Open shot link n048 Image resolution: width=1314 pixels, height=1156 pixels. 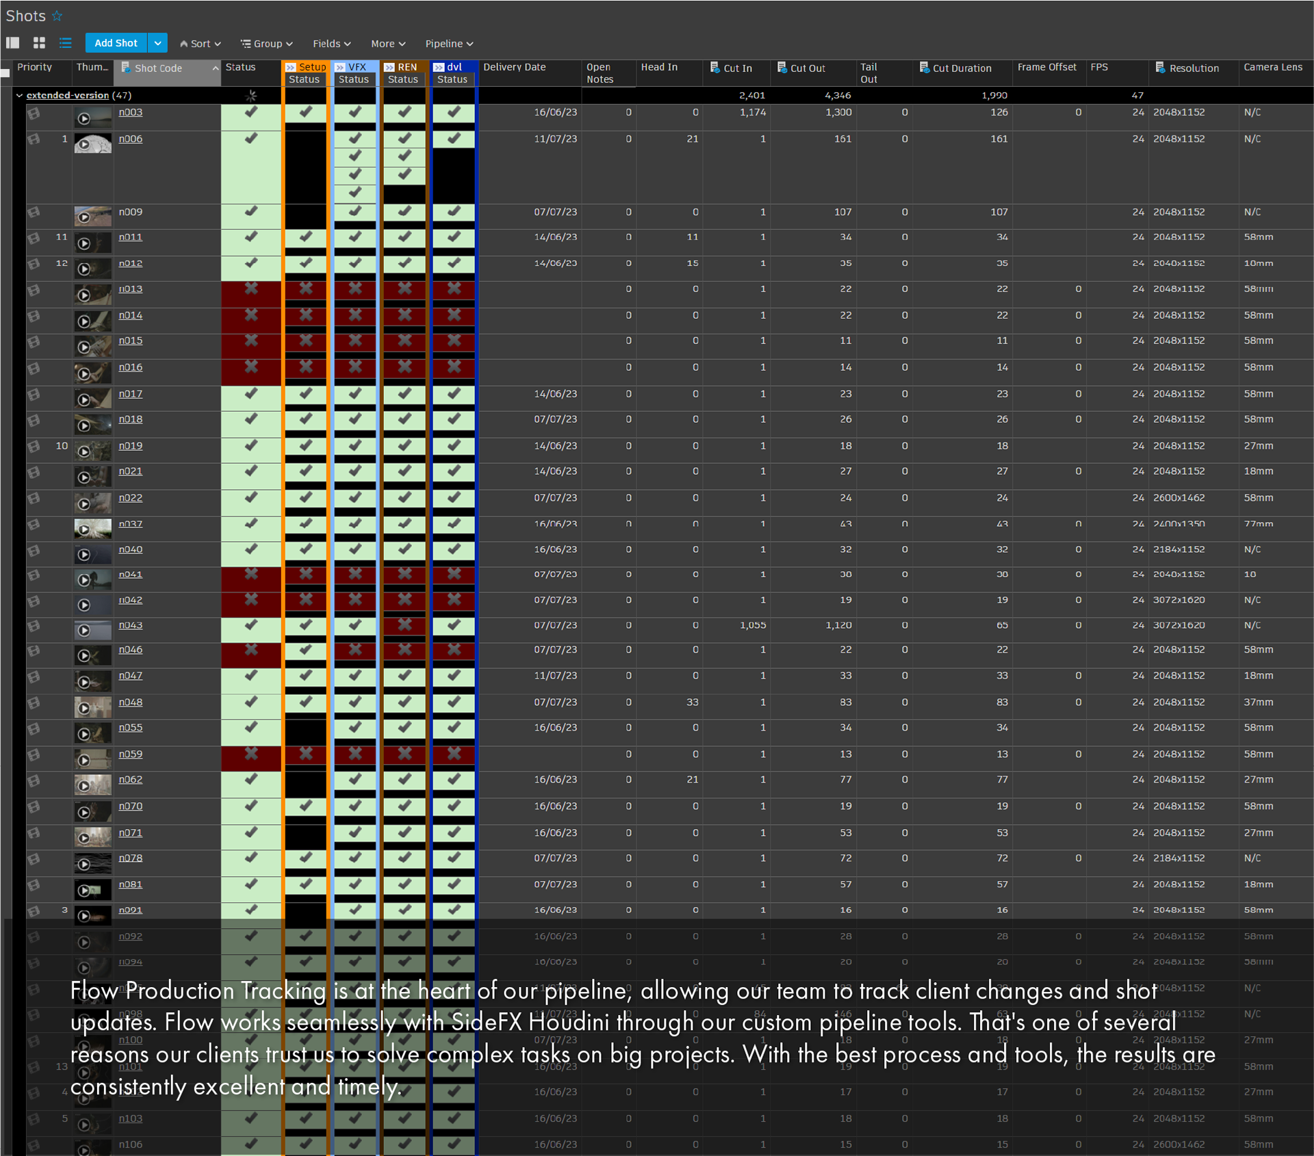tap(130, 702)
